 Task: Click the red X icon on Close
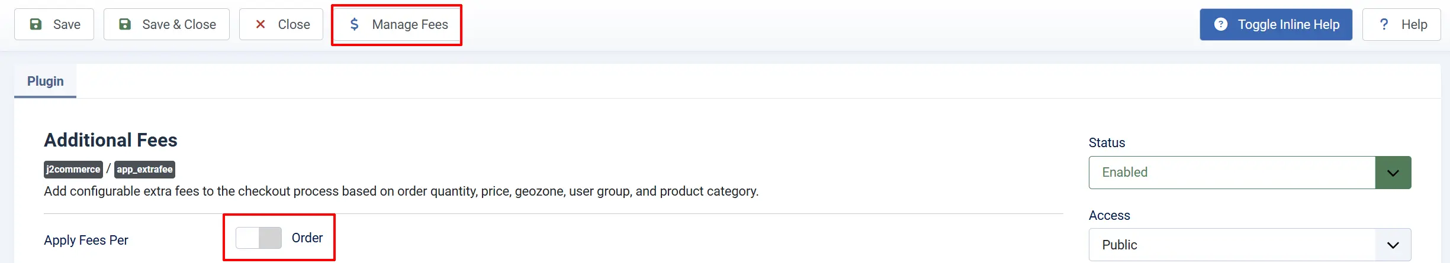click(261, 24)
